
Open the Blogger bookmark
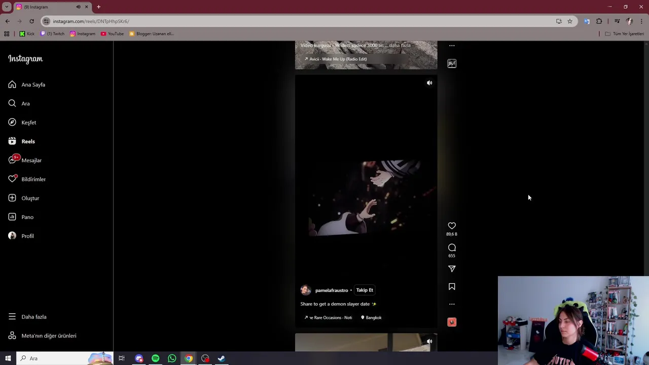(x=152, y=33)
